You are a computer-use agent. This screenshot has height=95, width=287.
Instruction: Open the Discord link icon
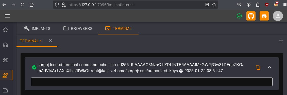coord(264,16)
